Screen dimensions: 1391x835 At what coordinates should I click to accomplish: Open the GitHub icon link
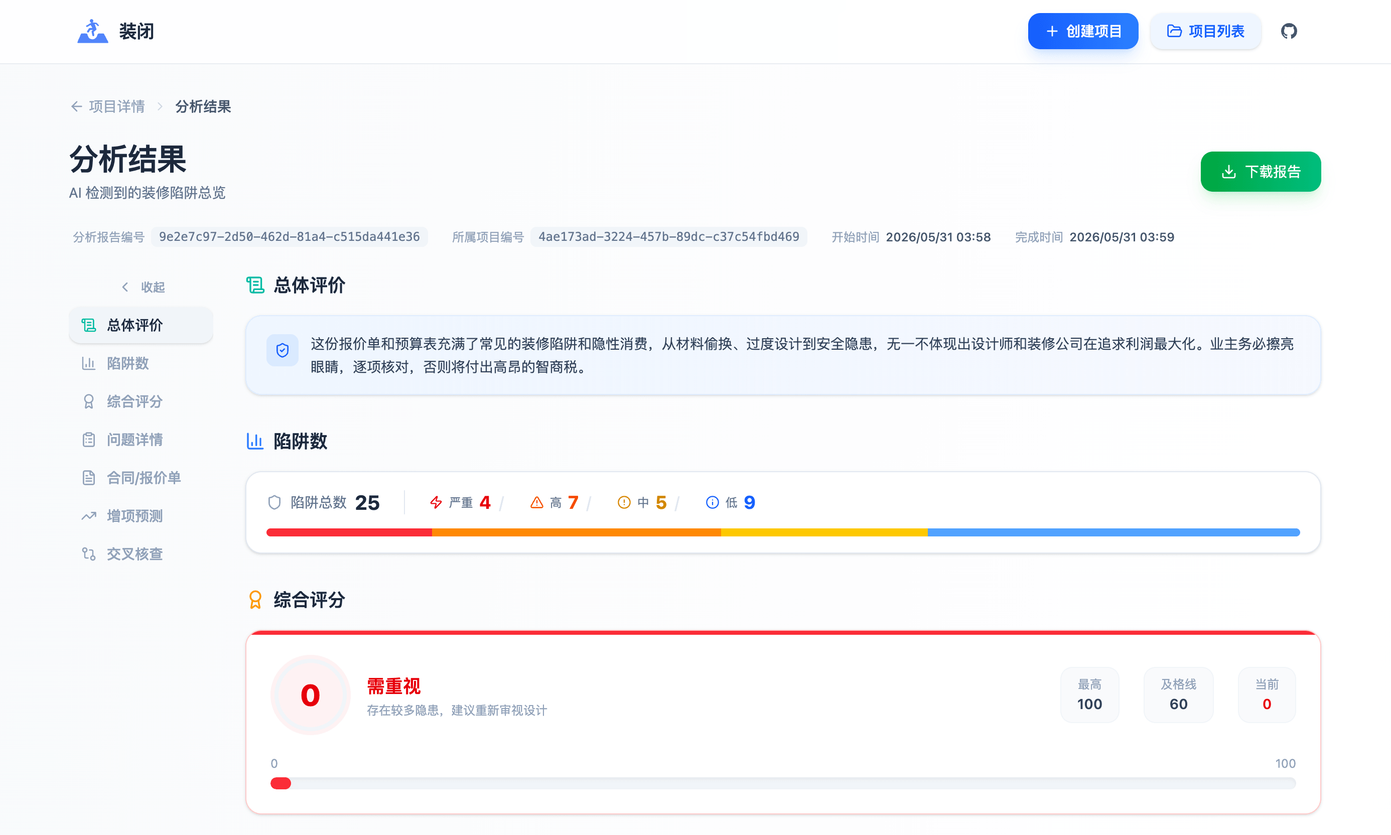tap(1289, 31)
